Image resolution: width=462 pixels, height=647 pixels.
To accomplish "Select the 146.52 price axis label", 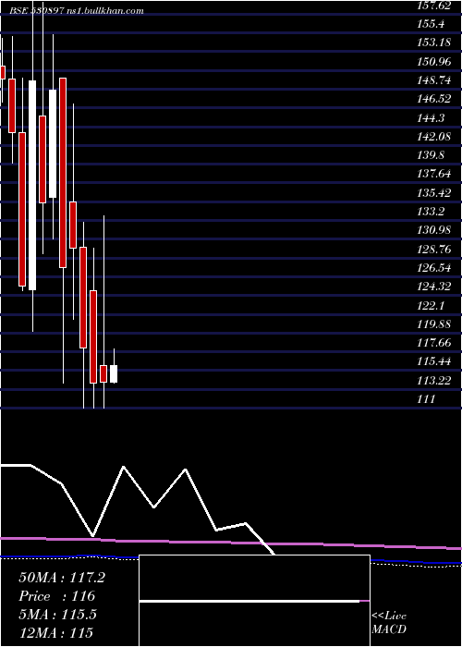I will click(434, 100).
